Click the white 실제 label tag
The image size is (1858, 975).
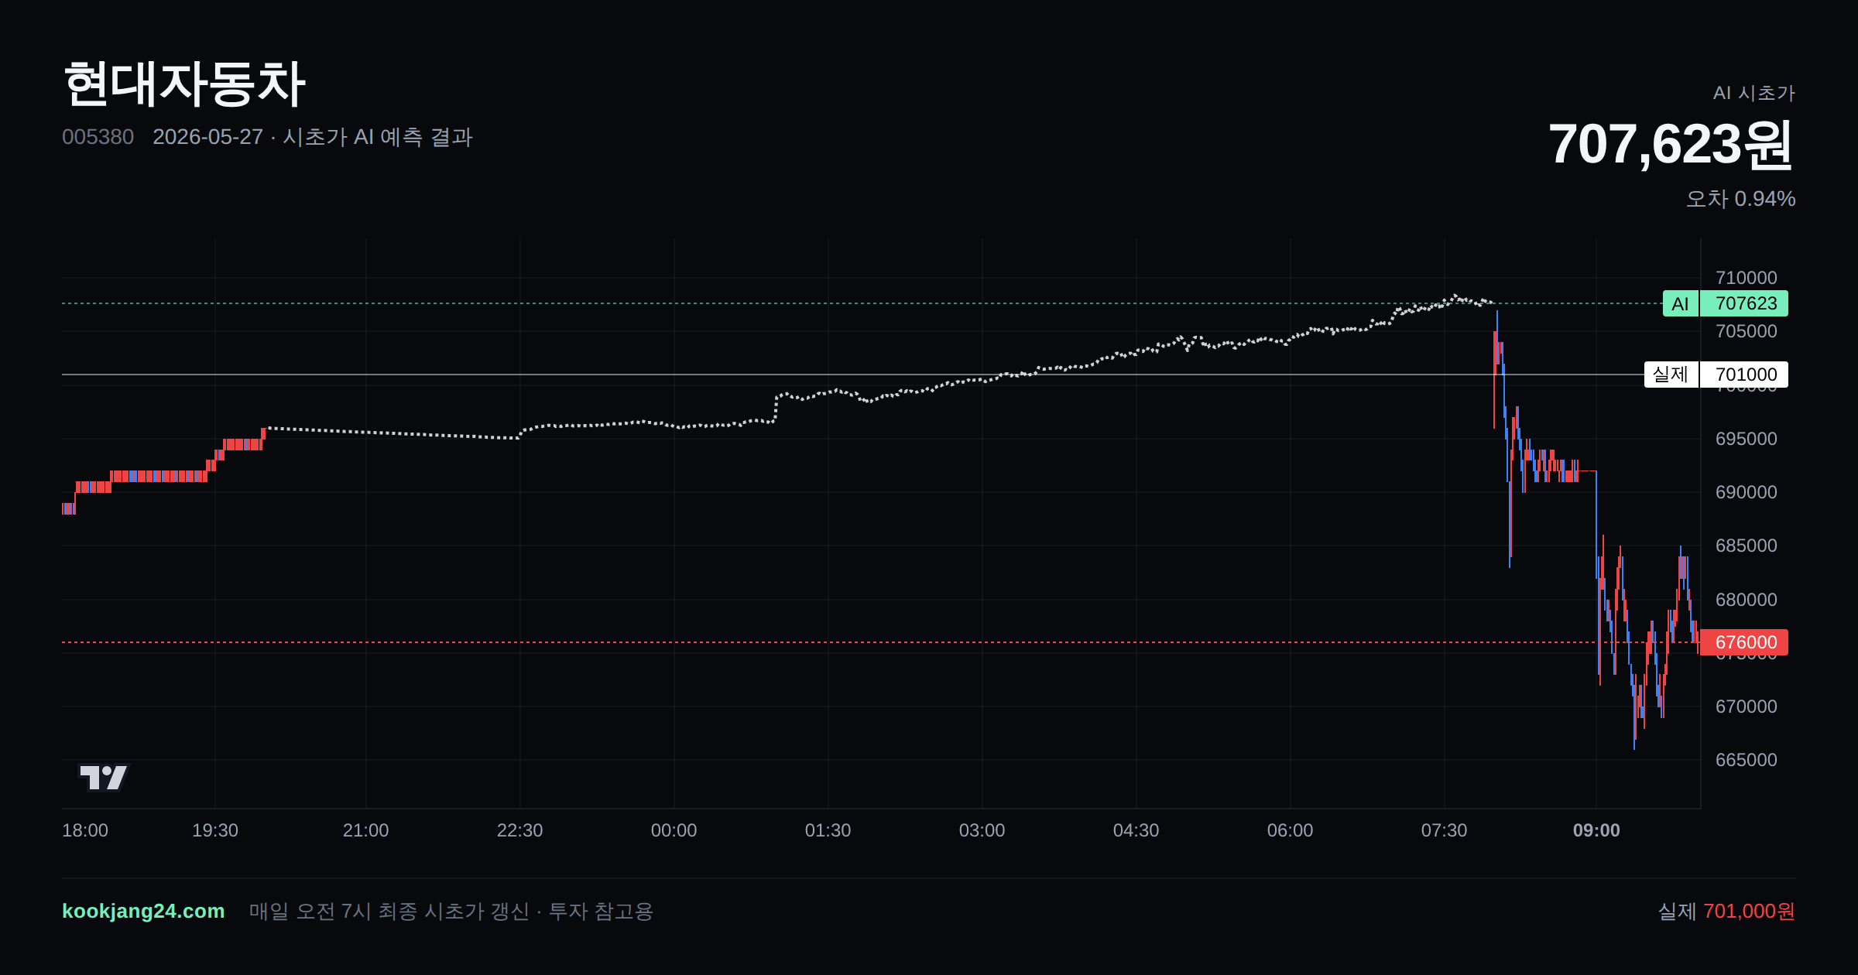[x=1671, y=375]
